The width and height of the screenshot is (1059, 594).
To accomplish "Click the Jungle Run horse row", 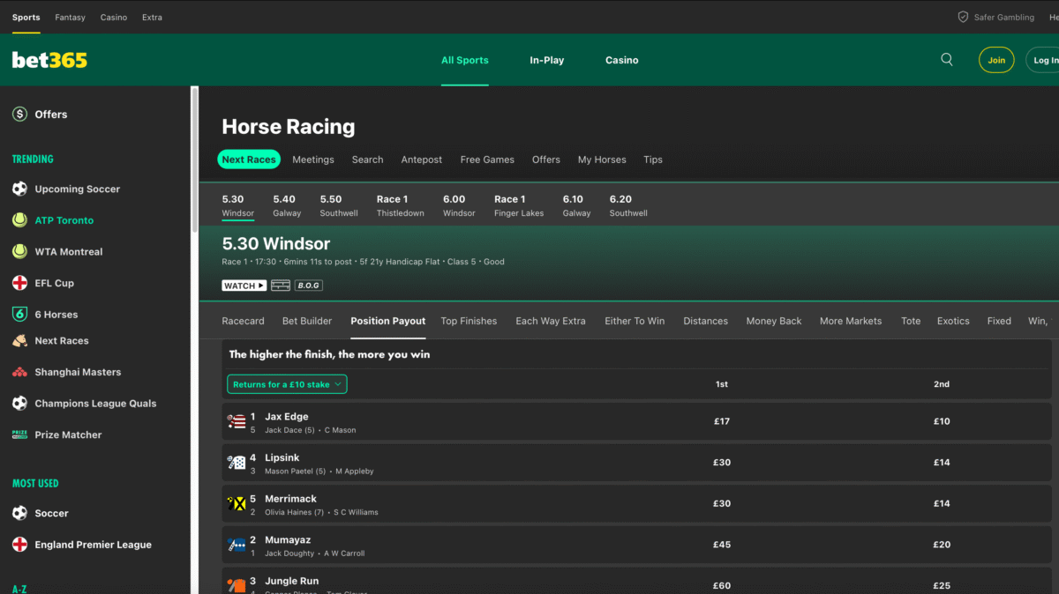I will tap(636, 583).
